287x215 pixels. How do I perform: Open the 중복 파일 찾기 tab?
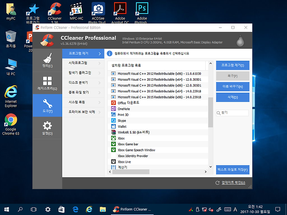(x=83, y=92)
